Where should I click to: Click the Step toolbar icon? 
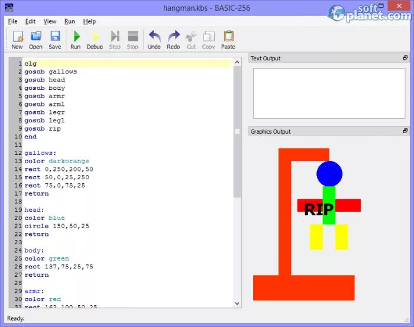115,40
